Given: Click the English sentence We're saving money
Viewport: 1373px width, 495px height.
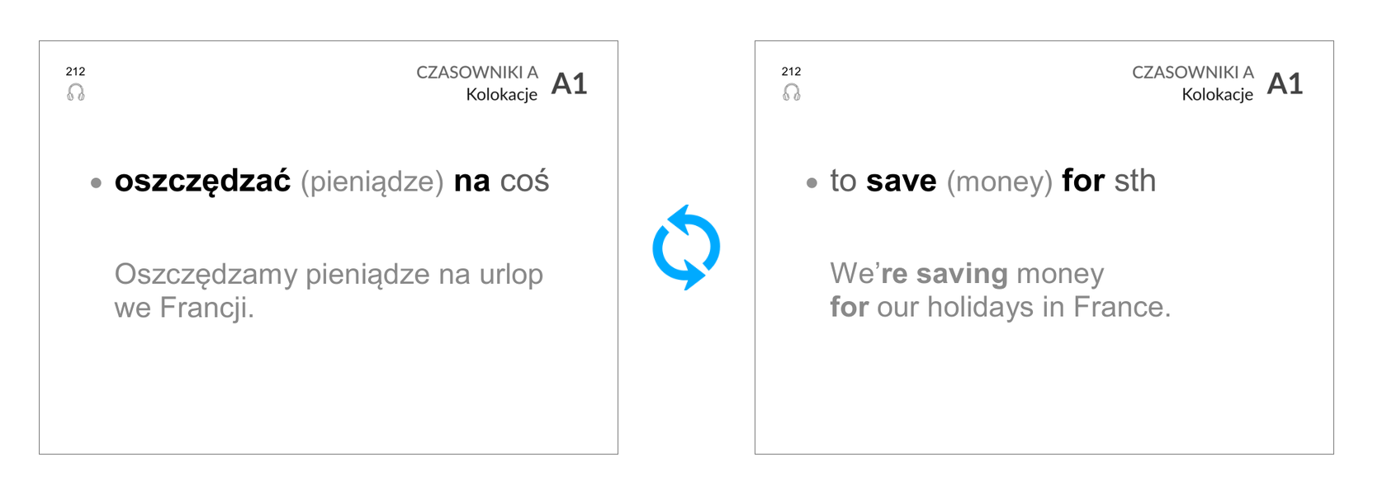Looking at the screenshot, I should tap(967, 273).
